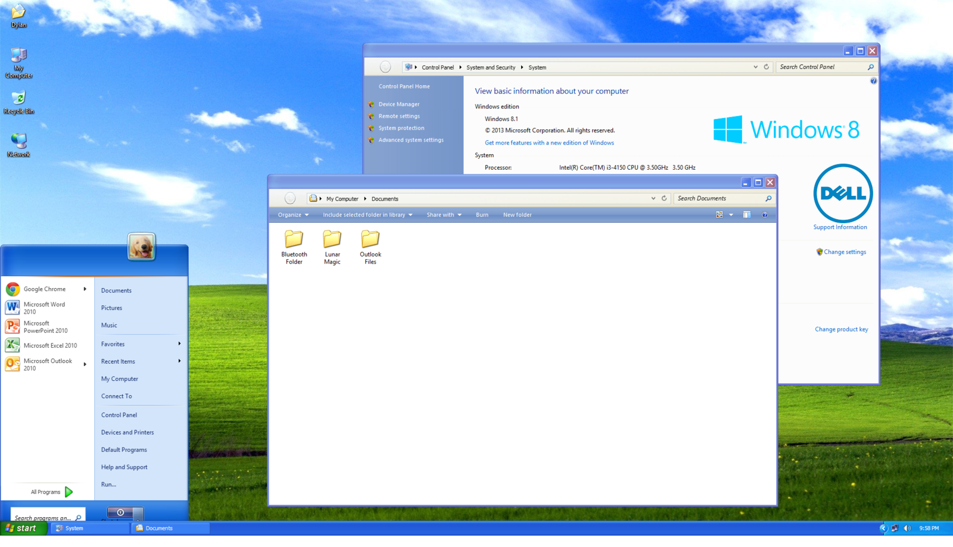Click back button in Documents window

[290, 198]
